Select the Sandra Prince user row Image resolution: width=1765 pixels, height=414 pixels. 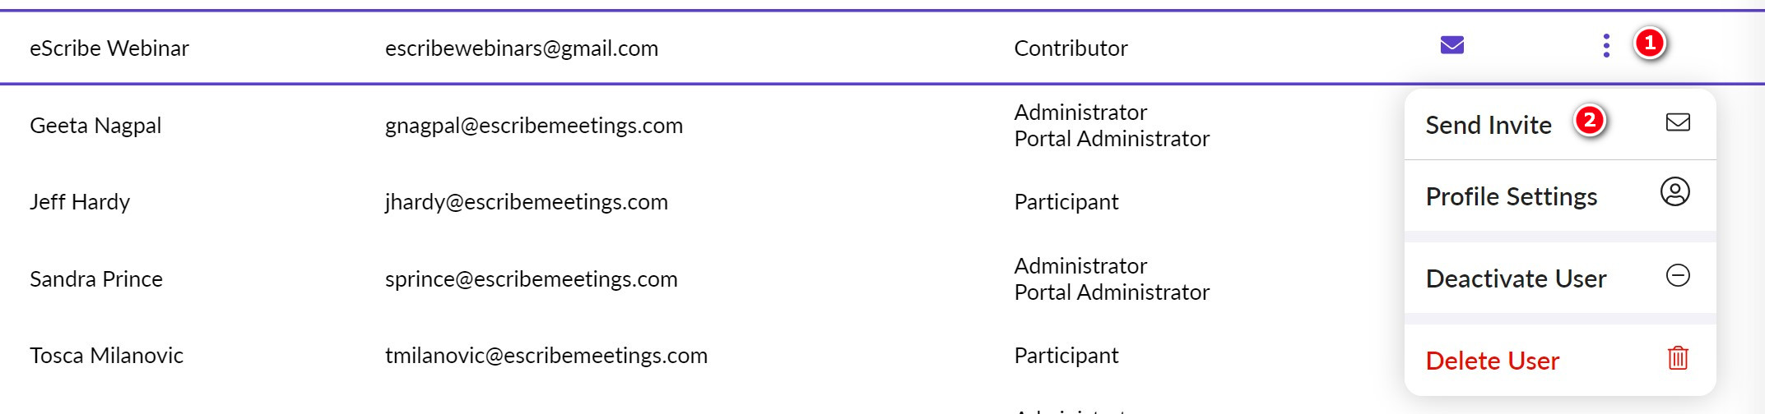96,279
